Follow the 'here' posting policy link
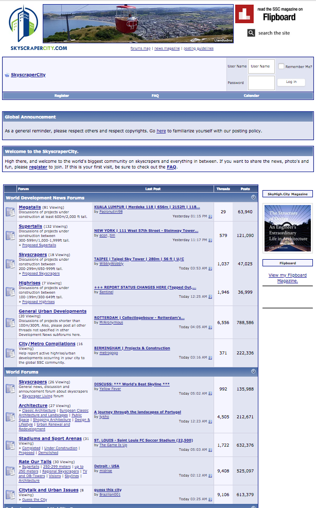This screenshot has height=508, width=316. click(x=161, y=131)
